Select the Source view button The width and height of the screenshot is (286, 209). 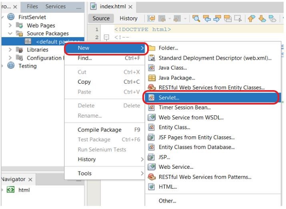(101, 18)
